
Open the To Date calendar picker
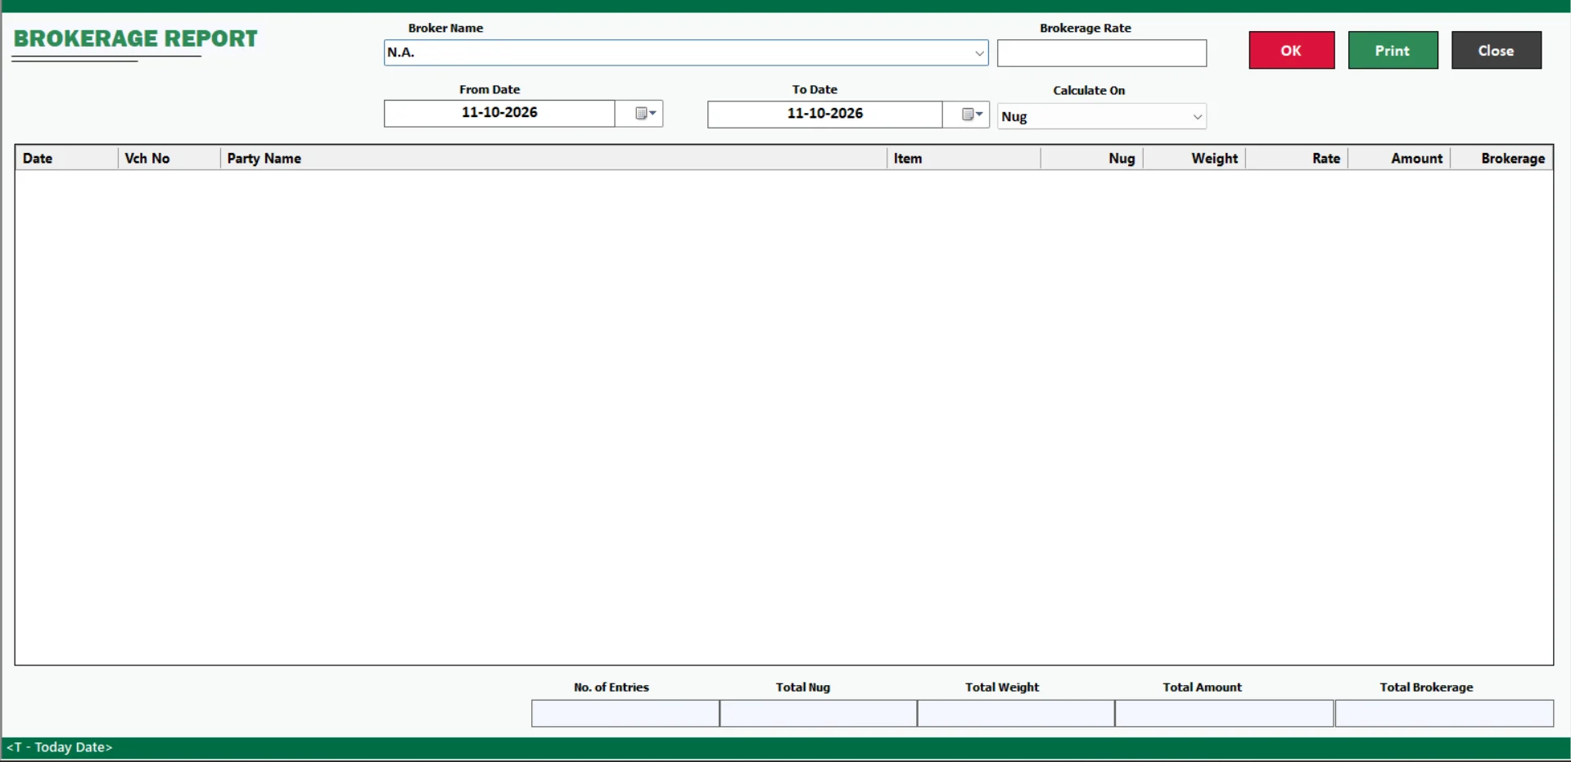point(972,114)
